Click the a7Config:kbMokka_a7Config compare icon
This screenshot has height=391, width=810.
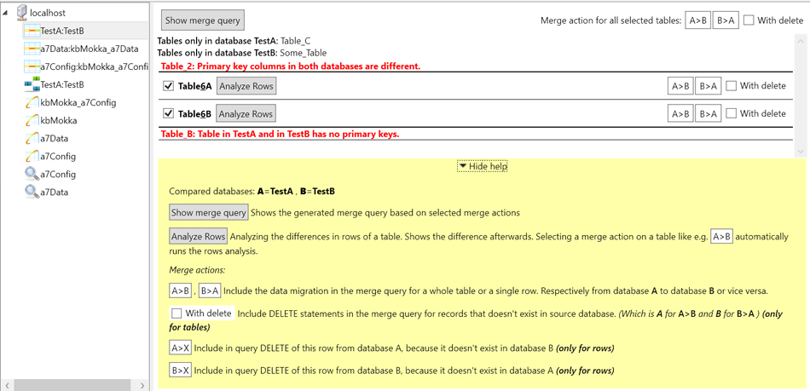click(32, 66)
